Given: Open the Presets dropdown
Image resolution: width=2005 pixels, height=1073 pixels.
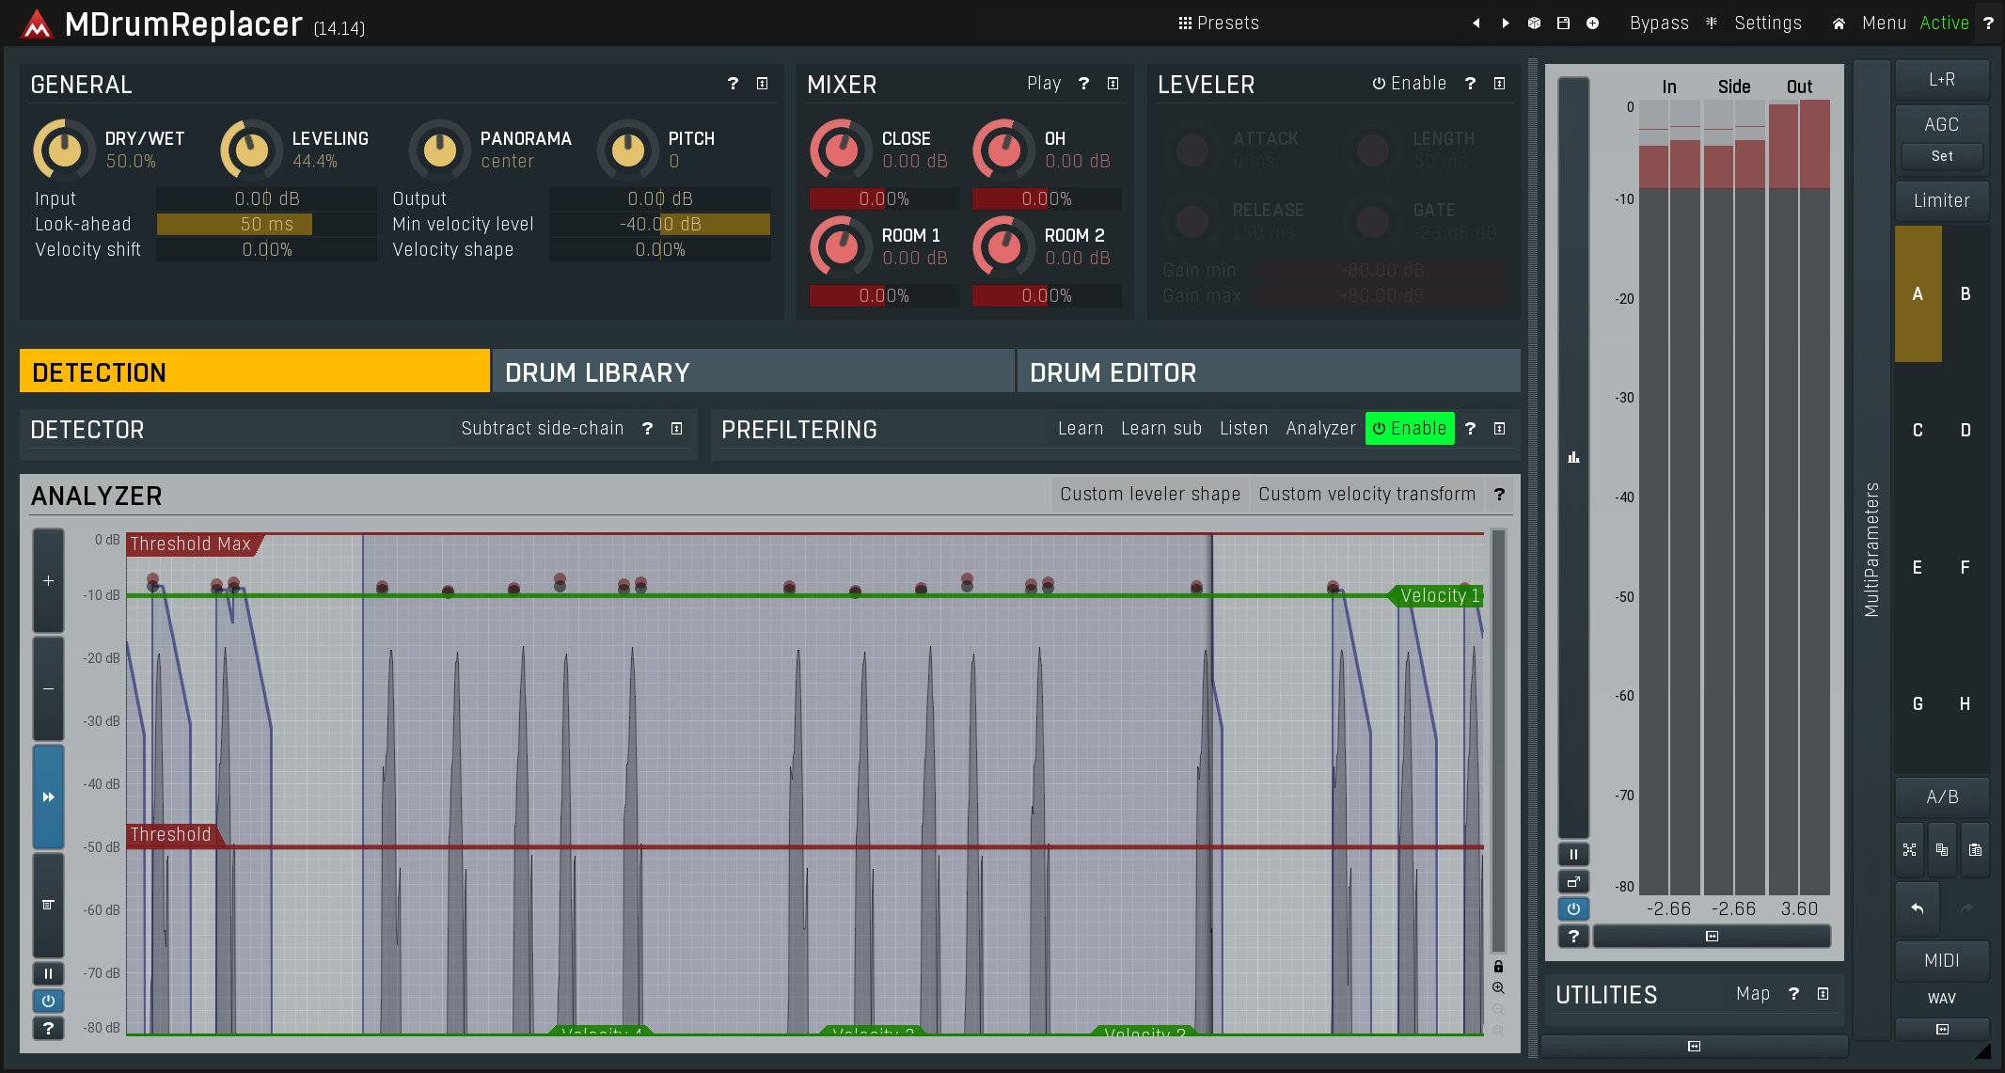Looking at the screenshot, I should tap(1219, 24).
